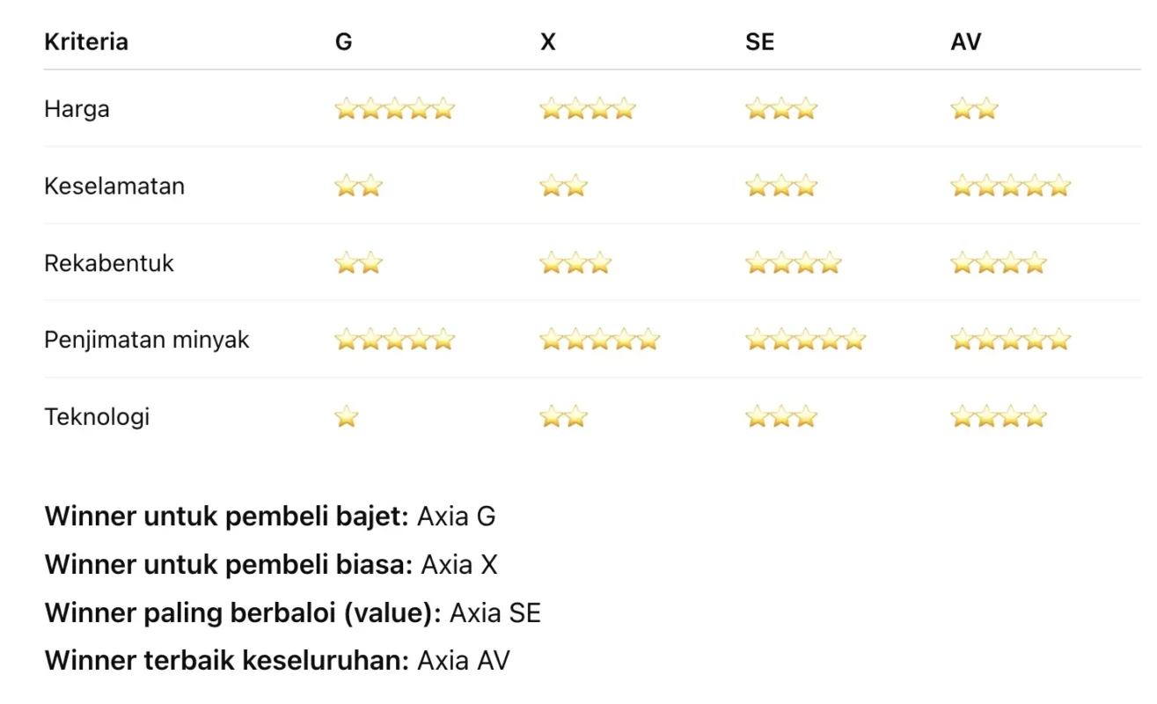
Task: Click the Harga stars in AV column
Action: (x=974, y=109)
